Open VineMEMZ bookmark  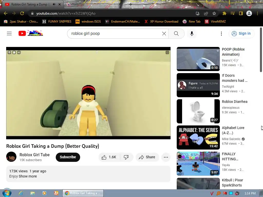[215, 22]
